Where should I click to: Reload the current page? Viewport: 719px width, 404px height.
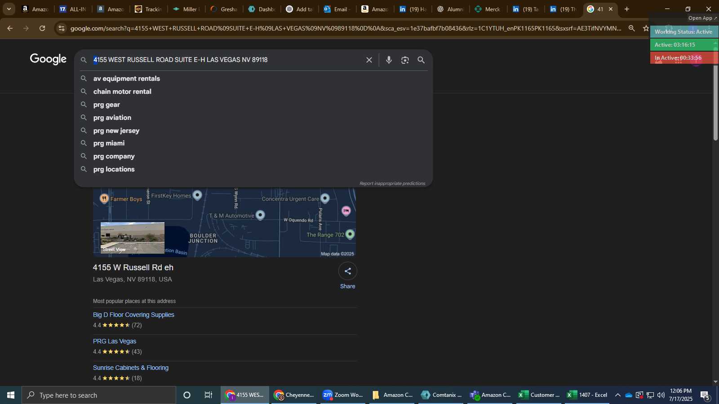pos(42,28)
